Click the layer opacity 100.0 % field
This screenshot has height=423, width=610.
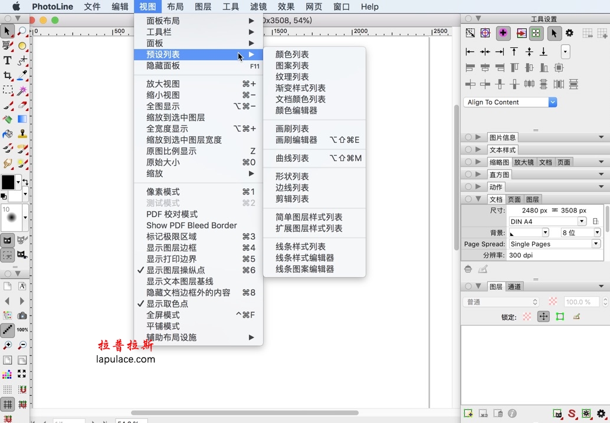pyautogui.click(x=581, y=302)
